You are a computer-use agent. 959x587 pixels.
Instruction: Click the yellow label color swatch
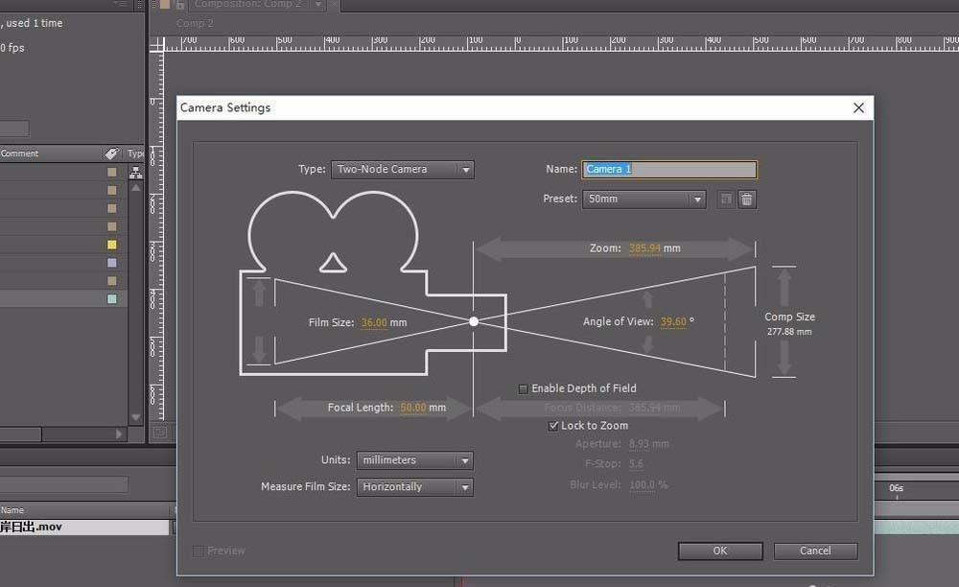point(112,245)
